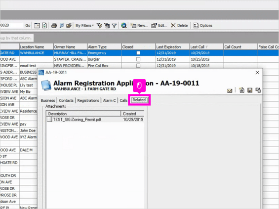Viewport: 279px width, 209px height.
Task: Click the search input field beside Go
Action: point(12,25)
